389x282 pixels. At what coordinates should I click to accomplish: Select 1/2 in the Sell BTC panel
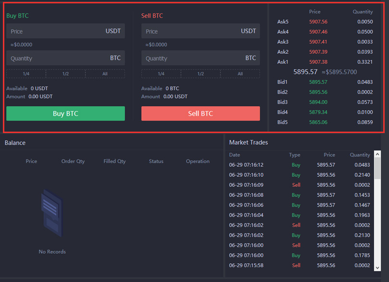pyautogui.click(x=200, y=74)
